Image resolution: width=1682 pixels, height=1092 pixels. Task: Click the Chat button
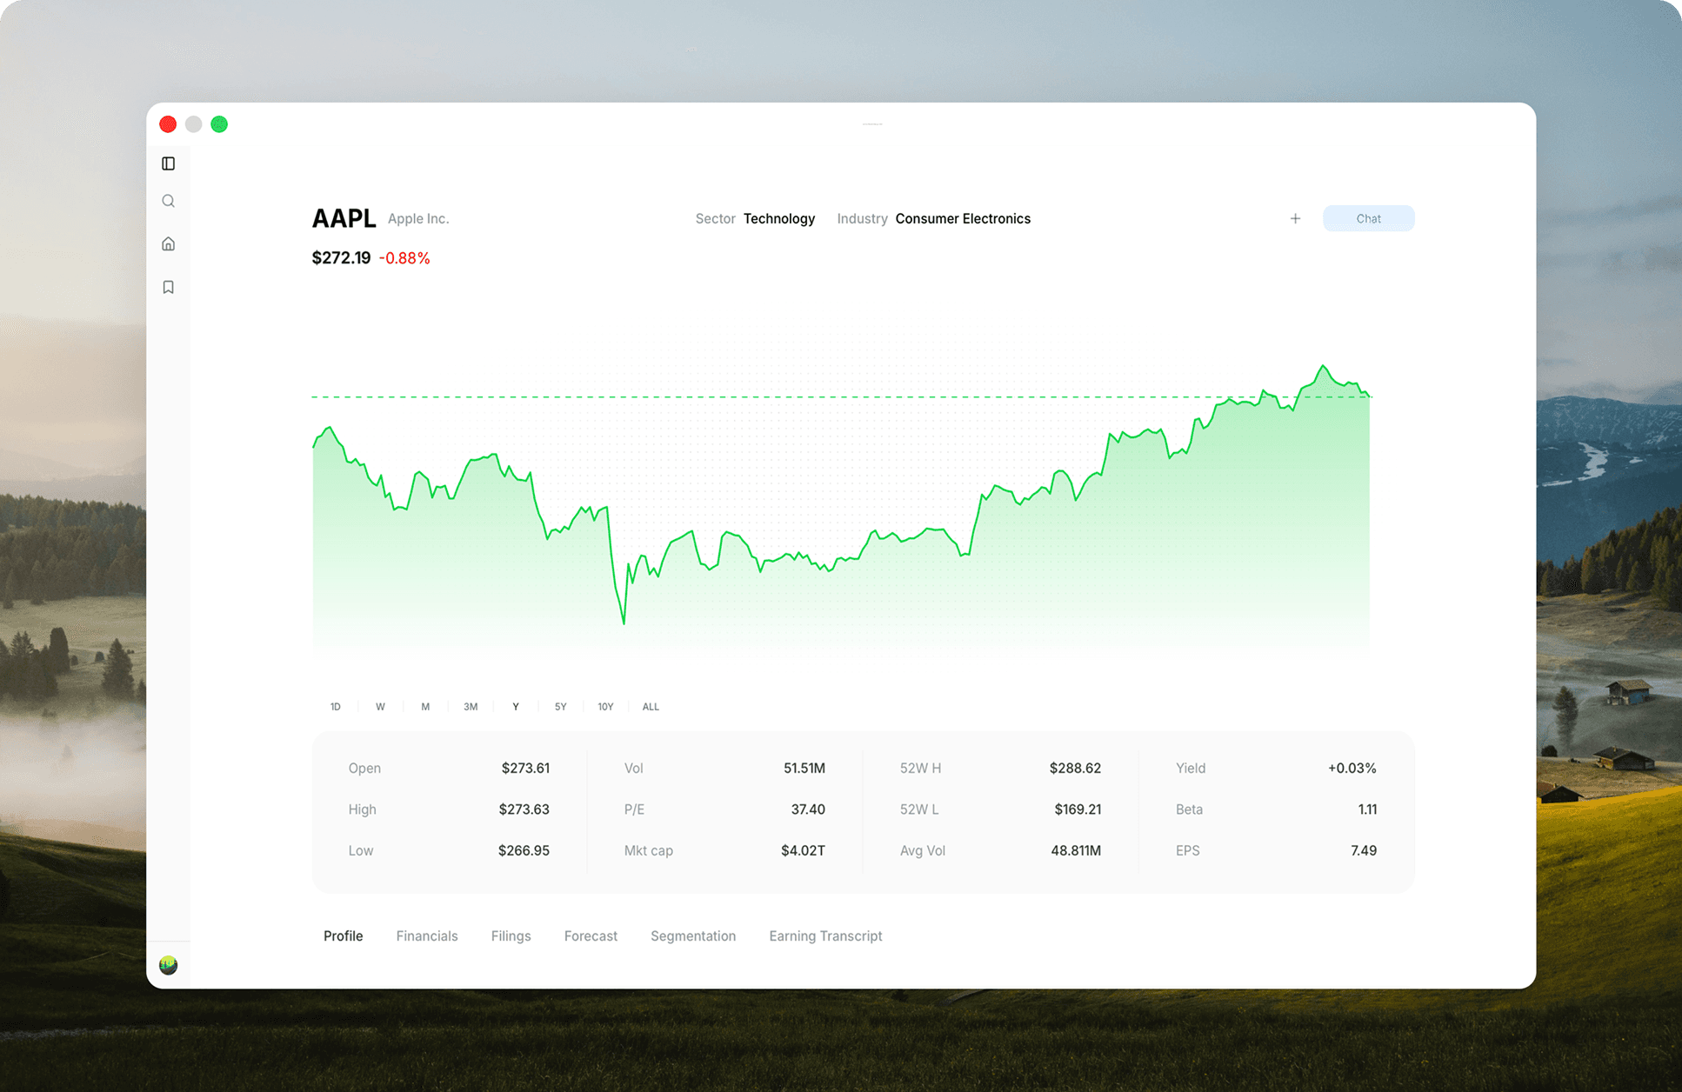(x=1368, y=219)
